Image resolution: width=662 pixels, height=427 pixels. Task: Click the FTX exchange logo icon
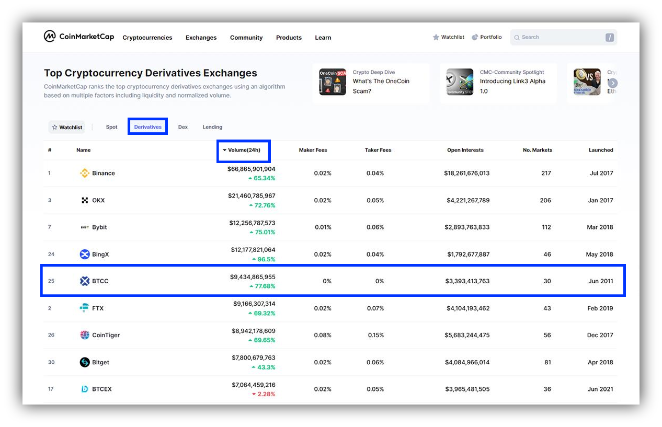click(x=84, y=308)
